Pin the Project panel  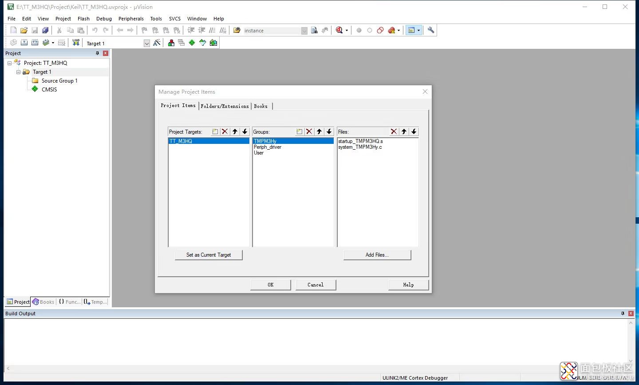[98, 53]
